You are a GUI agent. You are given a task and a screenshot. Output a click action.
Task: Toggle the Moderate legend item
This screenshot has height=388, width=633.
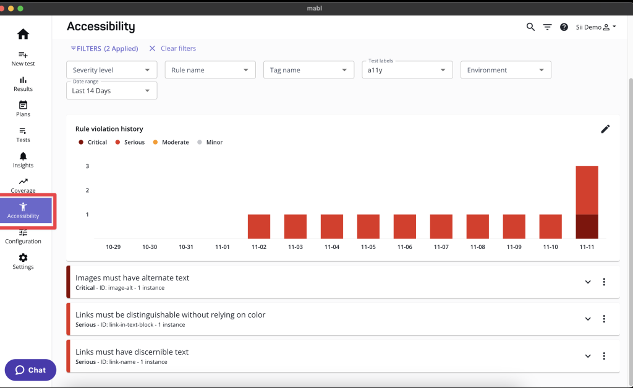pyautogui.click(x=171, y=142)
